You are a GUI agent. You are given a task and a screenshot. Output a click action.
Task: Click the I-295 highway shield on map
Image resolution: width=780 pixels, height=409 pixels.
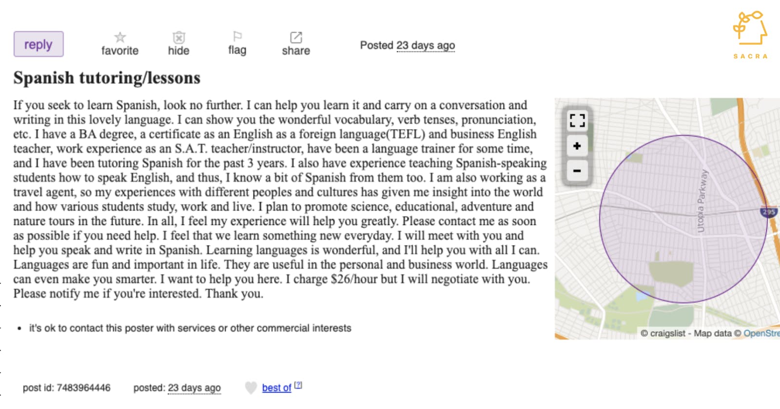point(769,212)
